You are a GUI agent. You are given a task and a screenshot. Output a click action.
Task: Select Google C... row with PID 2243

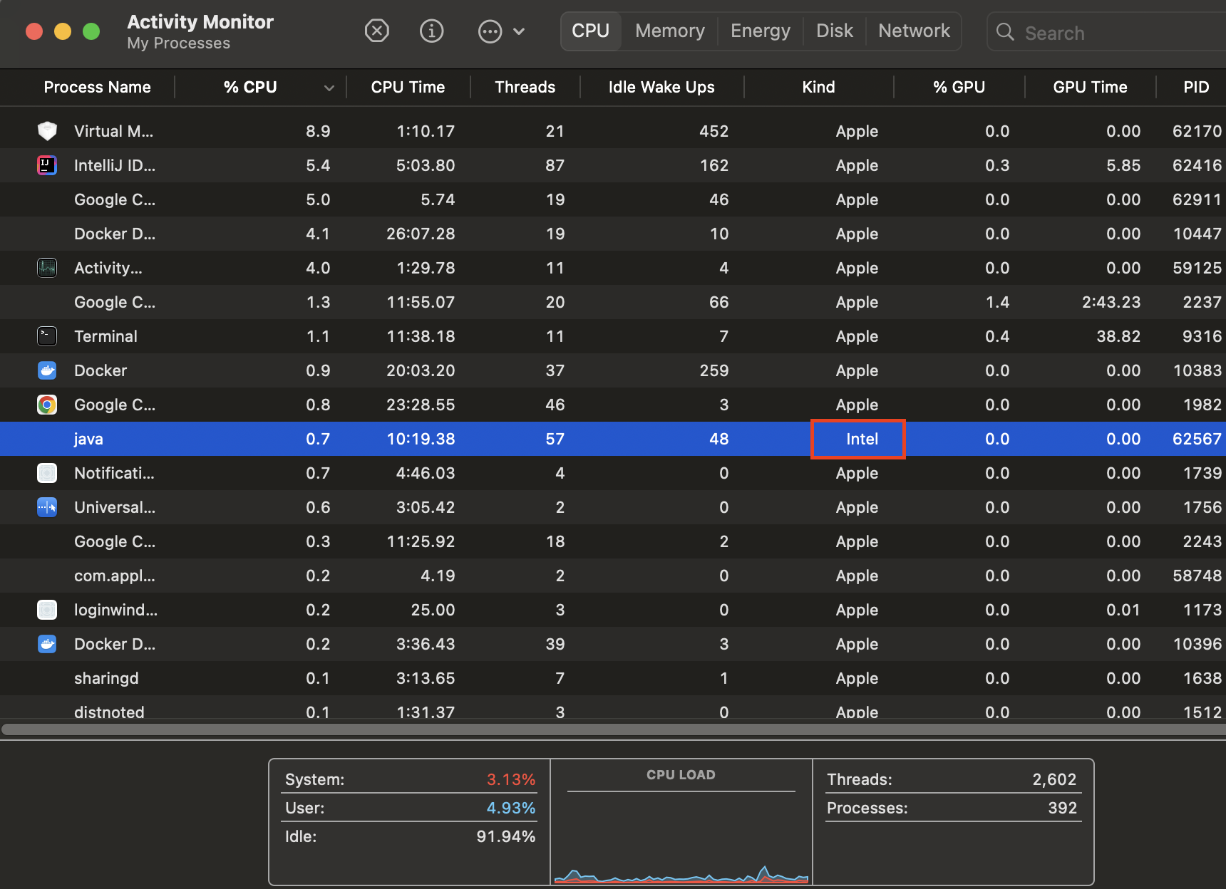tap(613, 541)
